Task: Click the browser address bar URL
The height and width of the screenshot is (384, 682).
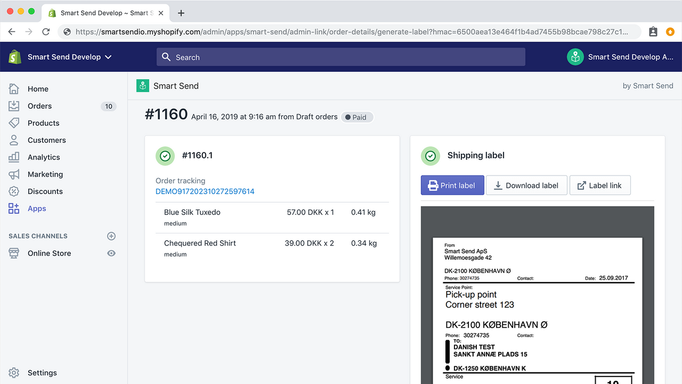Action: coord(352,32)
